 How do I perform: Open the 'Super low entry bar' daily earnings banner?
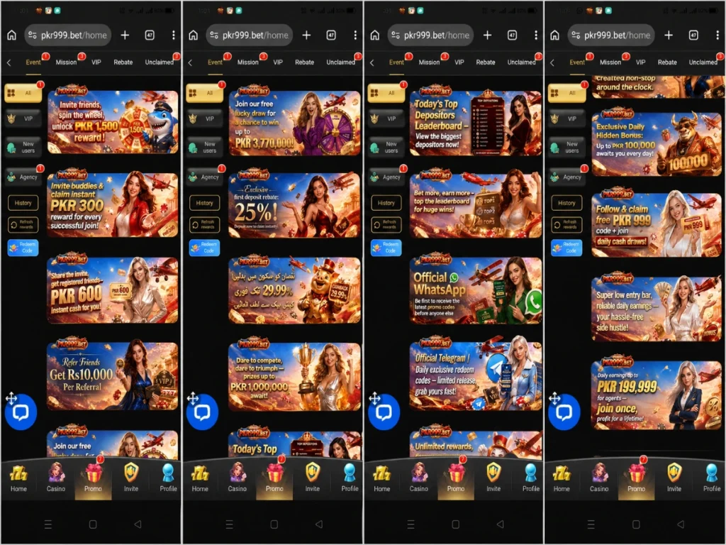(x=657, y=309)
